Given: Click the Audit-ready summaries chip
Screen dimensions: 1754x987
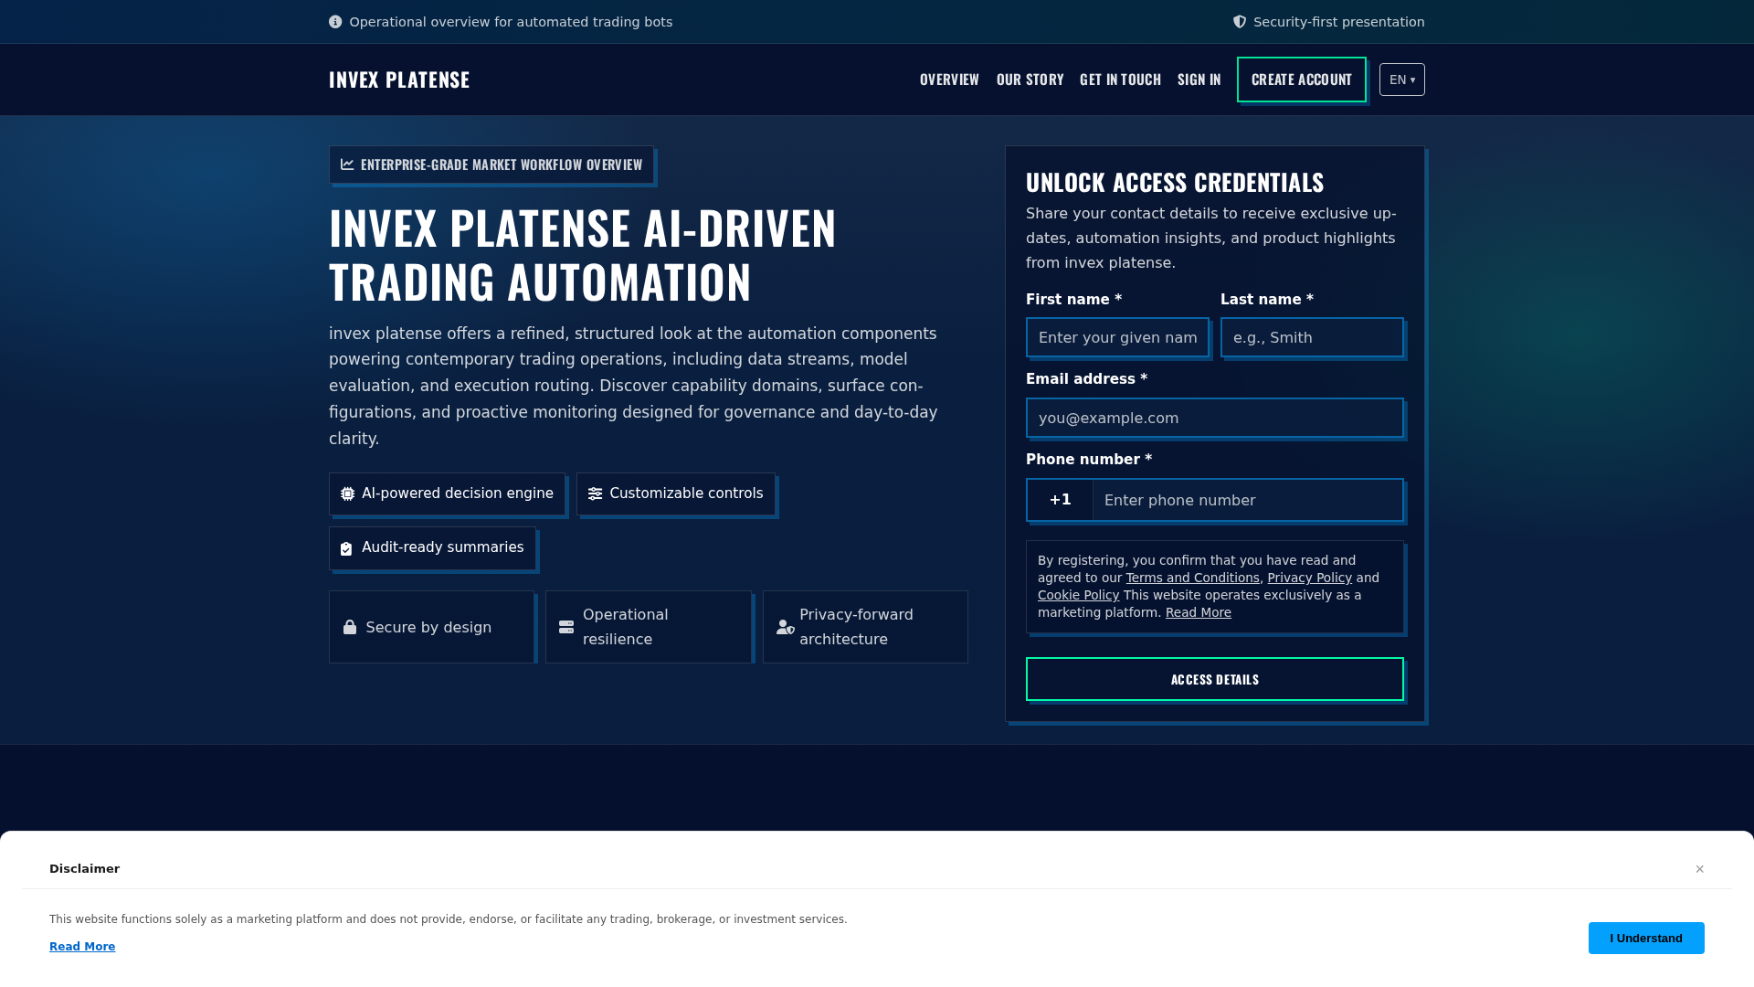Looking at the screenshot, I should [432, 547].
